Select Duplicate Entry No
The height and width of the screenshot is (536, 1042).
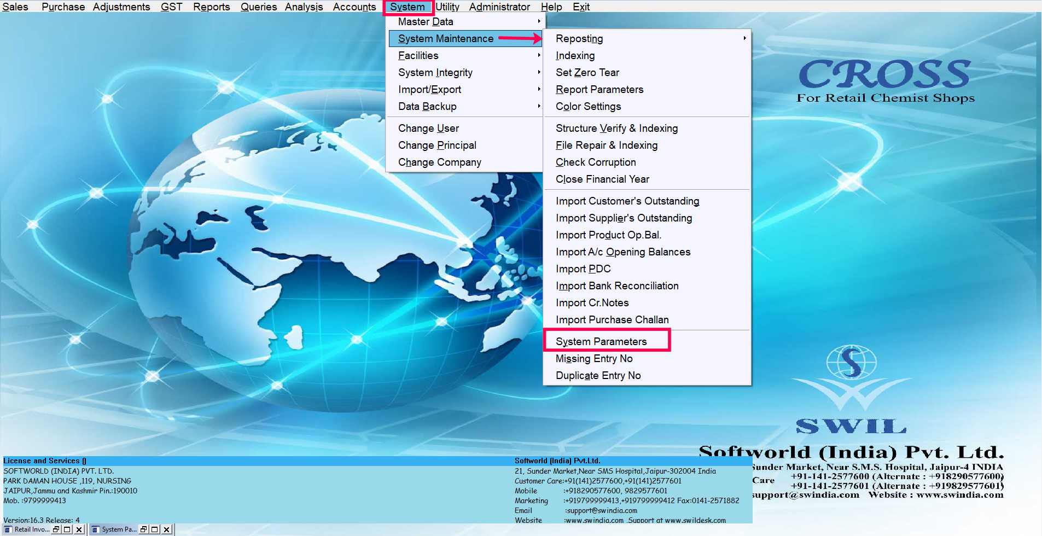coord(647,375)
